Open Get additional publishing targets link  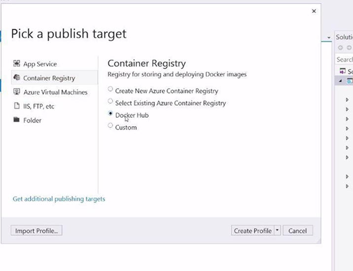click(59, 199)
